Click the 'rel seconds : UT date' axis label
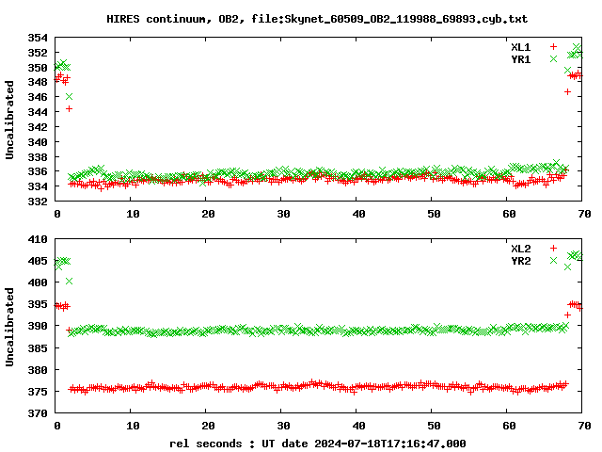 click(318, 444)
